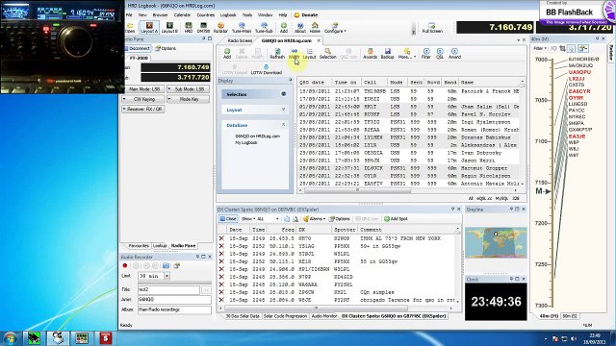Click the Donate button
Image resolution: width=616 pixels, height=346 pixels.
point(306,15)
